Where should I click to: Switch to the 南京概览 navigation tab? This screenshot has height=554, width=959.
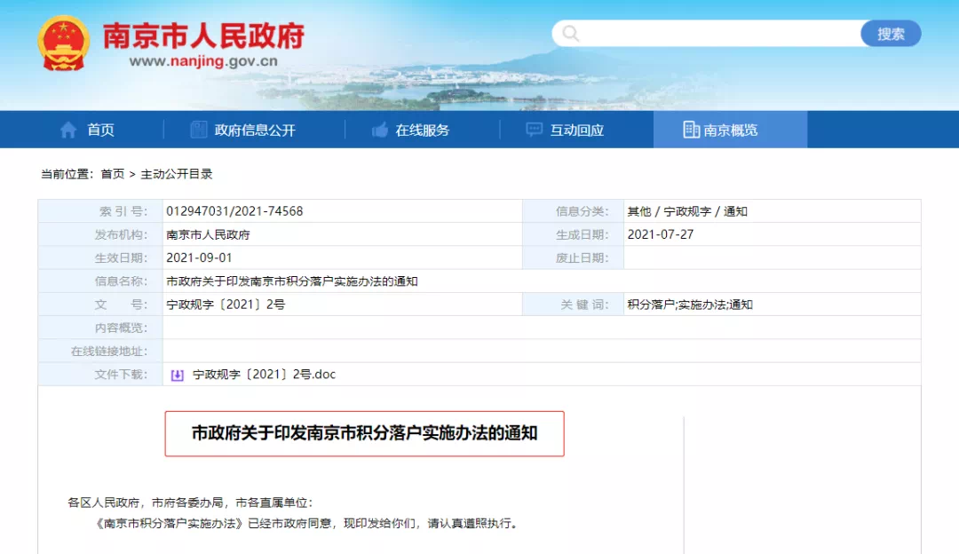pos(731,131)
